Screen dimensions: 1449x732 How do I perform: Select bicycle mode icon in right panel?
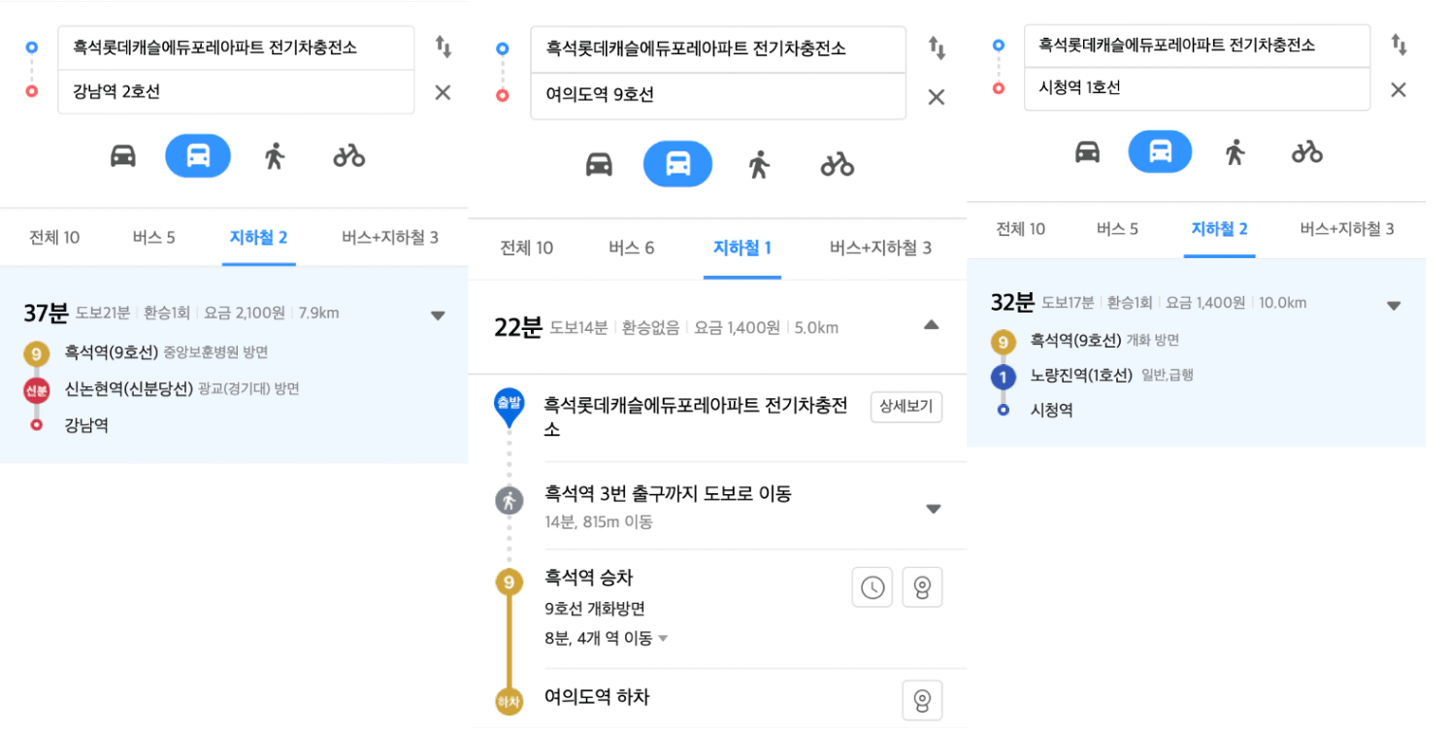[1307, 151]
